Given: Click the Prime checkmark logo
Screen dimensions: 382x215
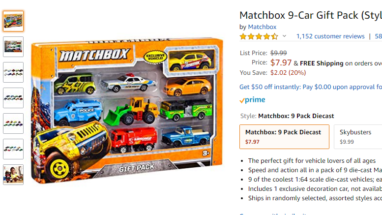Looking at the screenshot, I should point(252,100).
